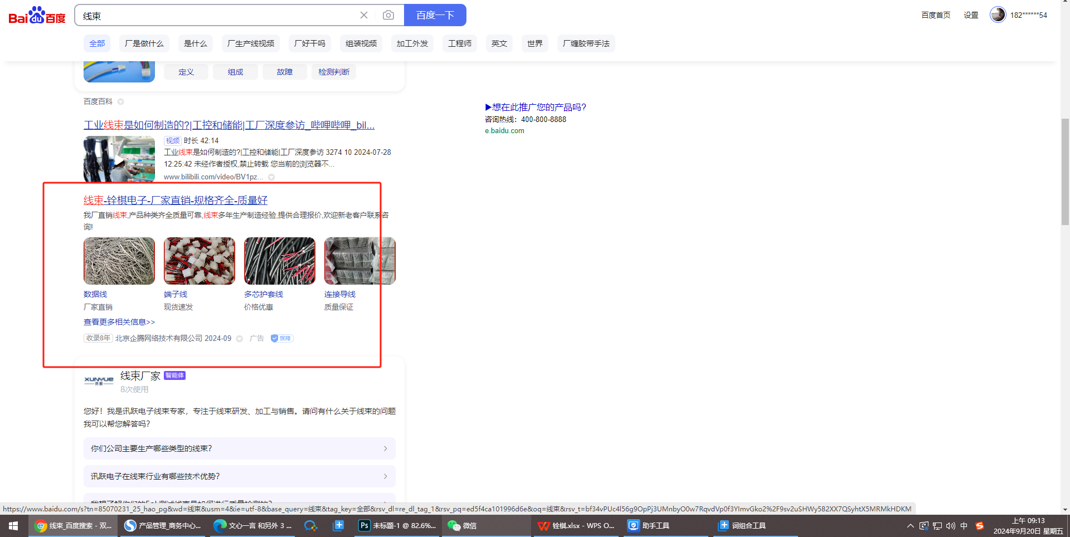Open the 百度首页 link
This screenshot has width=1070, height=537.
click(936, 15)
